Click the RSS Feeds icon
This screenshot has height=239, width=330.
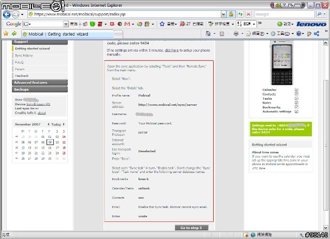(x=222, y=34)
